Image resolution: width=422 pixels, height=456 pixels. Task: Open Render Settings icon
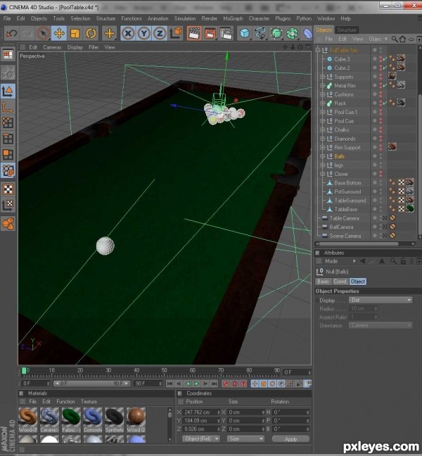(x=226, y=34)
